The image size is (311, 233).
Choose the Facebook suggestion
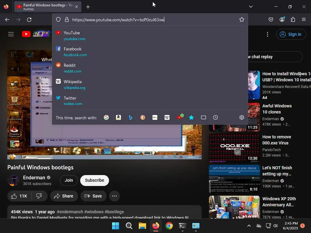coord(150,52)
